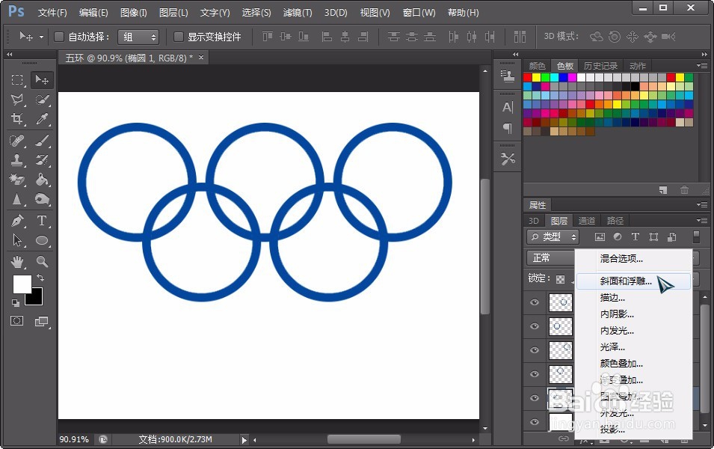
Task: Change screen mode button
Action: (x=41, y=321)
